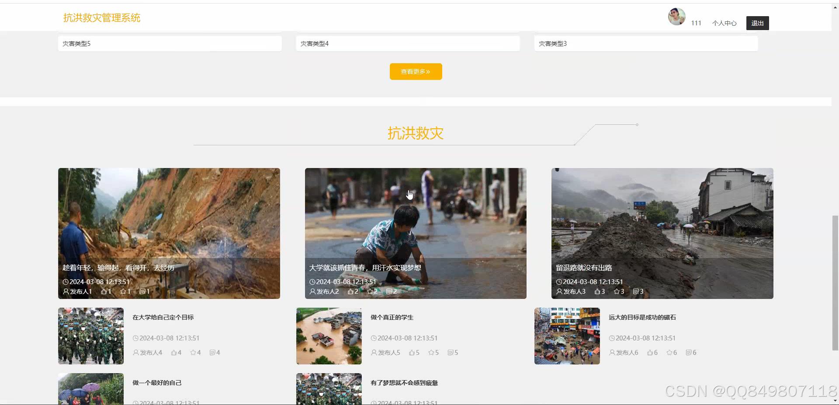Click like icon in 发布人5 row

[x=412, y=353]
